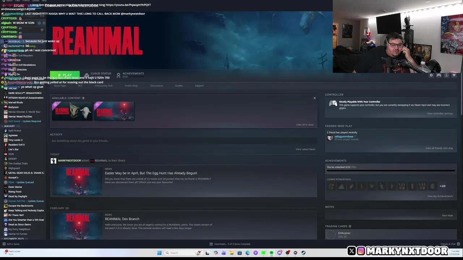463x260 pixels.
Task: Select Resident Evil 5 in library list
Action: (x=16, y=144)
